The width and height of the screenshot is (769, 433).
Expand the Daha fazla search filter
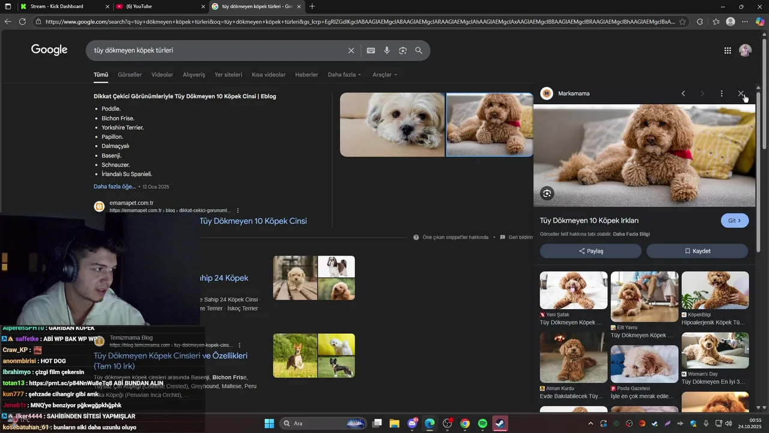[344, 75]
